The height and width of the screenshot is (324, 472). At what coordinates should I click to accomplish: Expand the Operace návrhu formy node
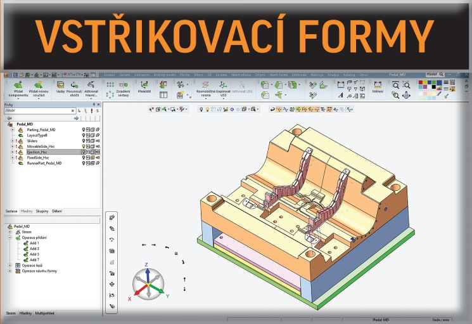click(10, 271)
